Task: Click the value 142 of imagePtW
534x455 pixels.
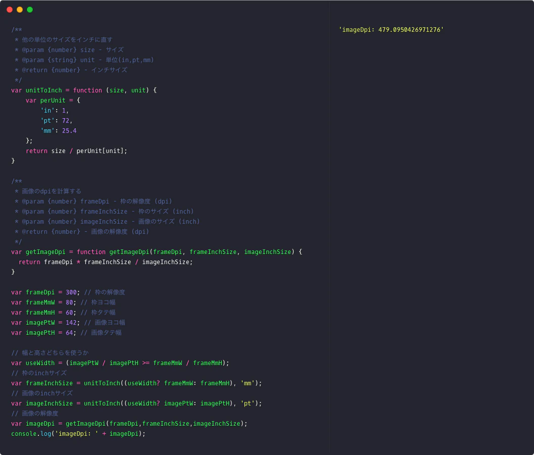Action: coord(71,323)
